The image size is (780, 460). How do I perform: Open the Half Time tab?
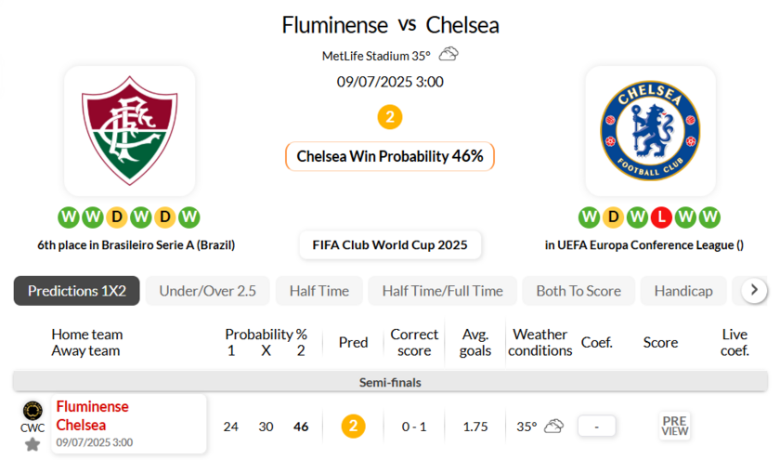(318, 291)
